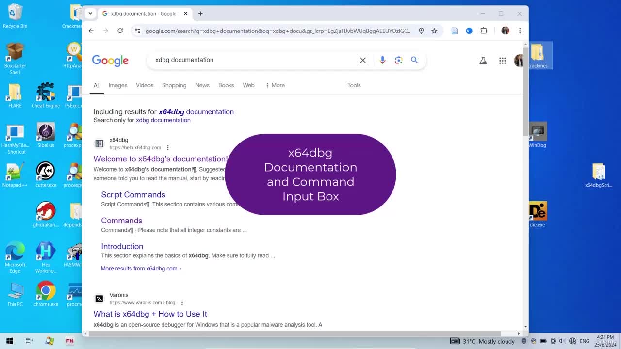Open Google apps grid
This screenshot has width=621, height=349.
[x=502, y=61]
